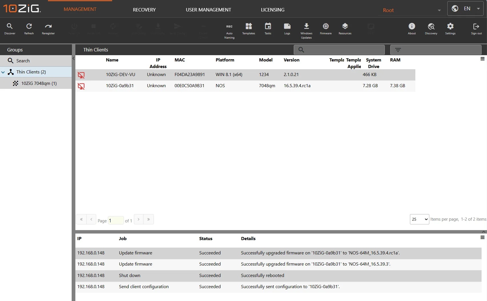Viewport: 487px width, 301px height.
Task: Open the Resources icon
Action: coord(345,29)
